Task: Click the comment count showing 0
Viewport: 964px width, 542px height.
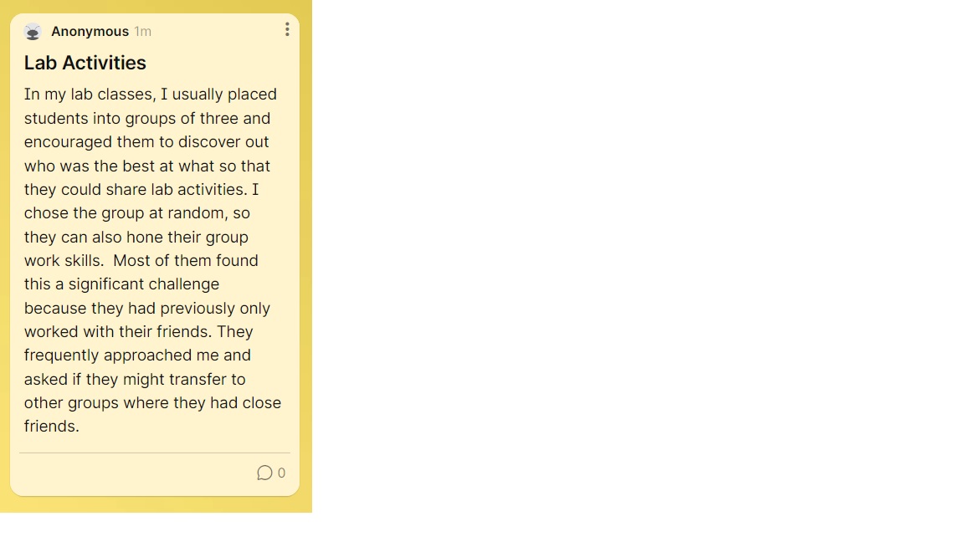Action: [x=281, y=473]
